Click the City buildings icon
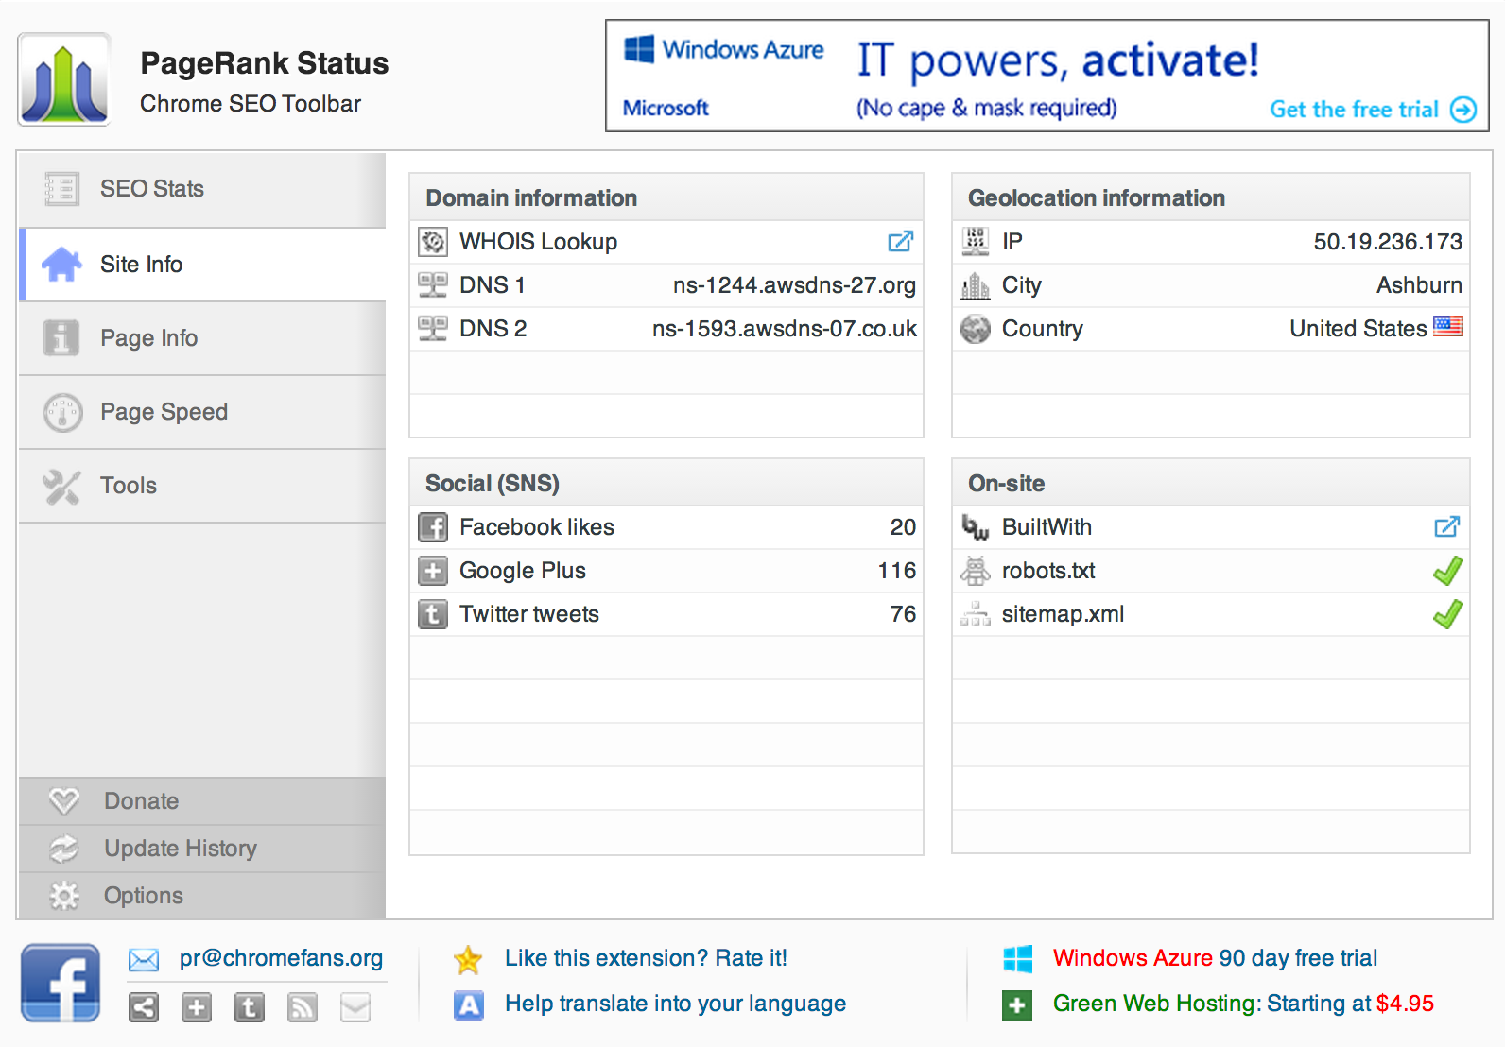 (x=975, y=285)
